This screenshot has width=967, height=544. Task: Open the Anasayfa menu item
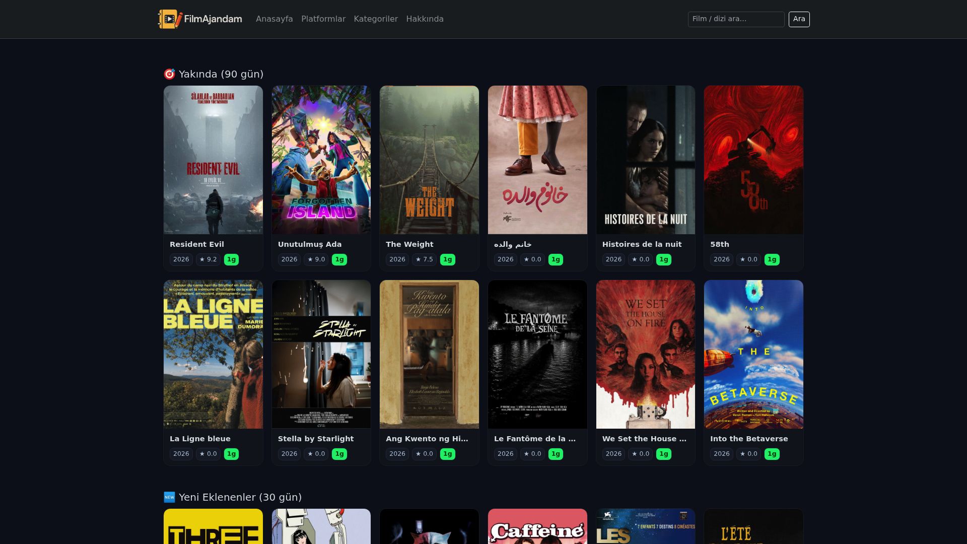click(x=274, y=19)
